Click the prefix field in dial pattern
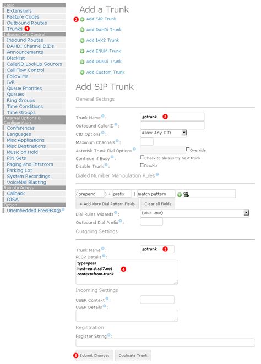Image resolution: width=261 pixels, height=364 pixels. tap(122, 194)
